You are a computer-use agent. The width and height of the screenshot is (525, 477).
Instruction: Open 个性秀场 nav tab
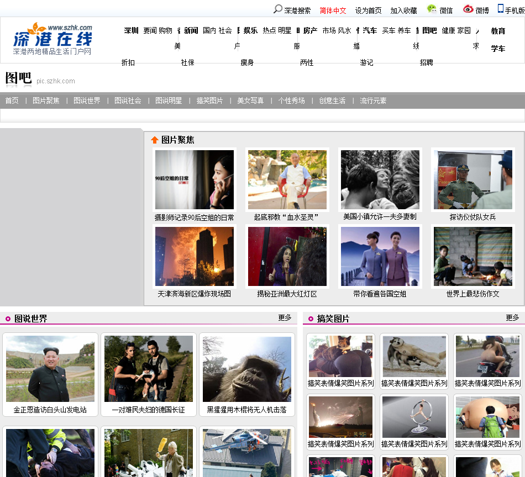(x=291, y=100)
